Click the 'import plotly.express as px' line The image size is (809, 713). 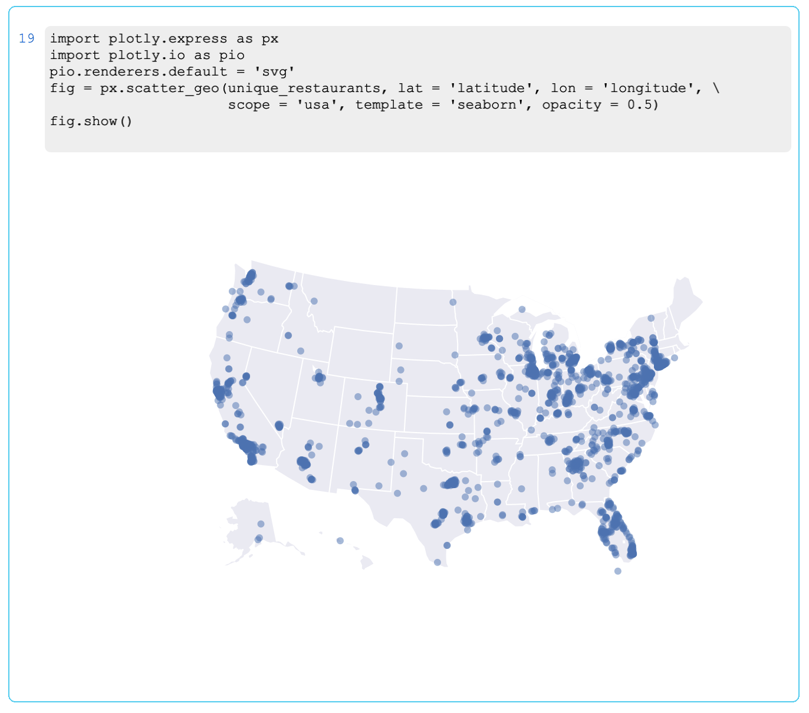[163, 39]
